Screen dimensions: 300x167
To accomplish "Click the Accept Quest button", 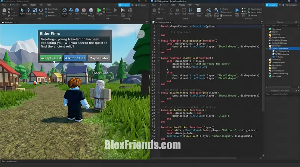I will (51, 58).
